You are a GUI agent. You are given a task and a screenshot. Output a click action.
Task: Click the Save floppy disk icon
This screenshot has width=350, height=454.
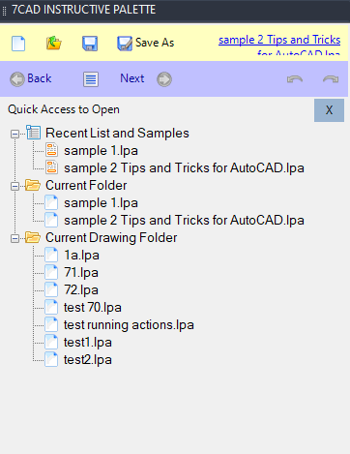90,44
